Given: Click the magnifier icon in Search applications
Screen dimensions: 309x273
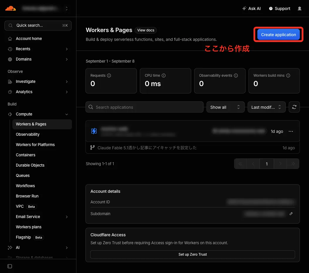Looking at the screenshot, I should (x=91, y=107).
